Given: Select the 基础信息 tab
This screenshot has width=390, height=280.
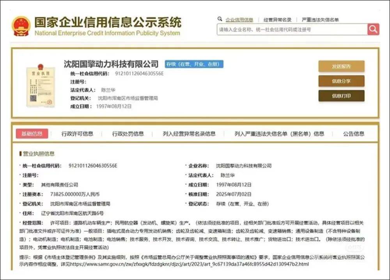Looking at the screenshot, I should (33, 133).
